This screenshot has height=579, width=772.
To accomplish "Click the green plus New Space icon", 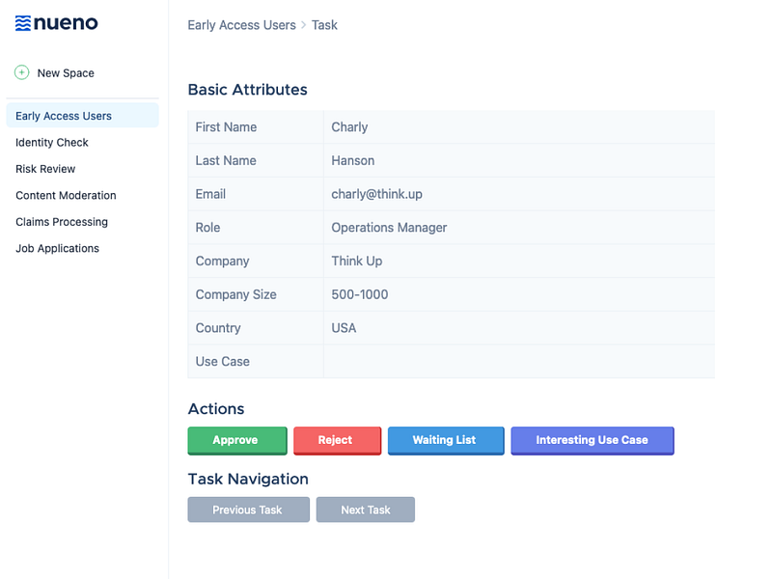I will (x=21, y=72).
